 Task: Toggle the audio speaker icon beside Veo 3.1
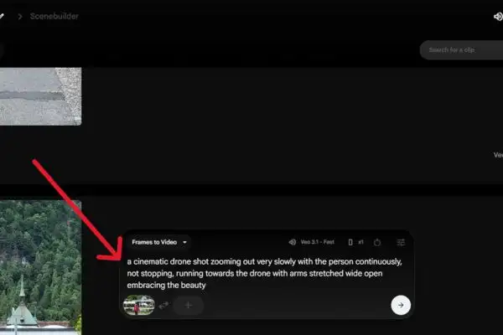click(293, 242)
